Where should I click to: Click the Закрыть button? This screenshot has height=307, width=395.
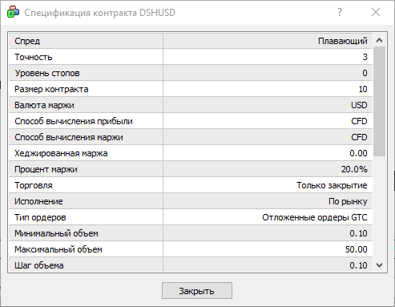[x=197, y=290]
